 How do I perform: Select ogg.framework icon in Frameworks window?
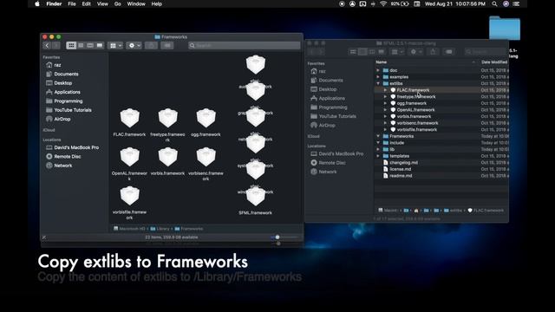(206, 118)
